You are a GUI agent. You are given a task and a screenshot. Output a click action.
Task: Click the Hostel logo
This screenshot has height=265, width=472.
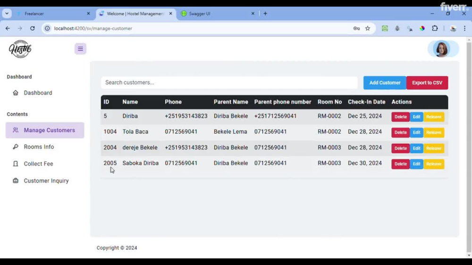pyautogui.click(x=20, y=49)
